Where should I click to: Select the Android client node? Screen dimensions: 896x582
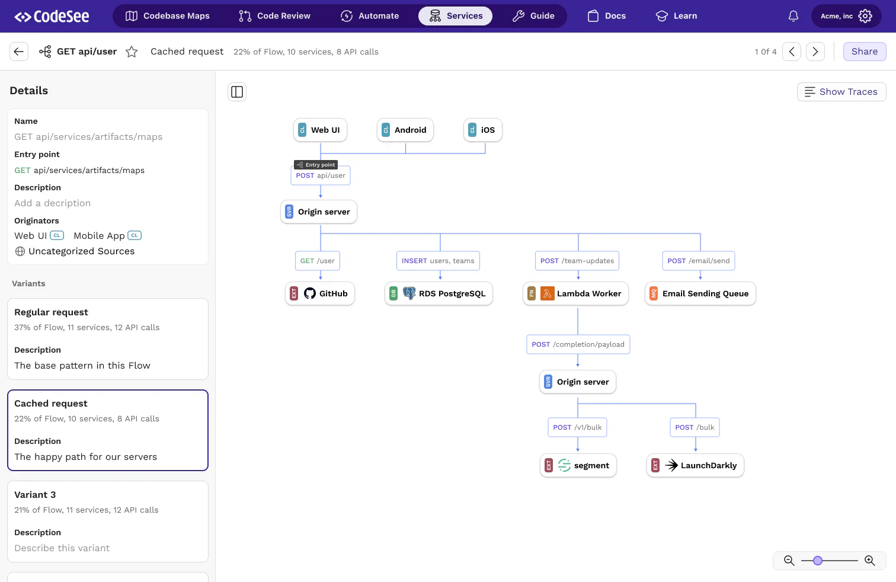(x=405, y=130)
